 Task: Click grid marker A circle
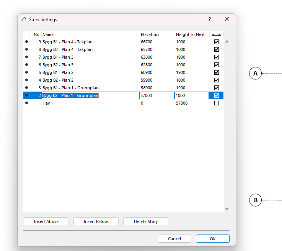point(255,73)
